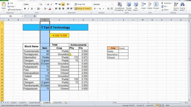The image size is (191, 107).
Task: Click the Borders icon
Action: tap(38, 9)
